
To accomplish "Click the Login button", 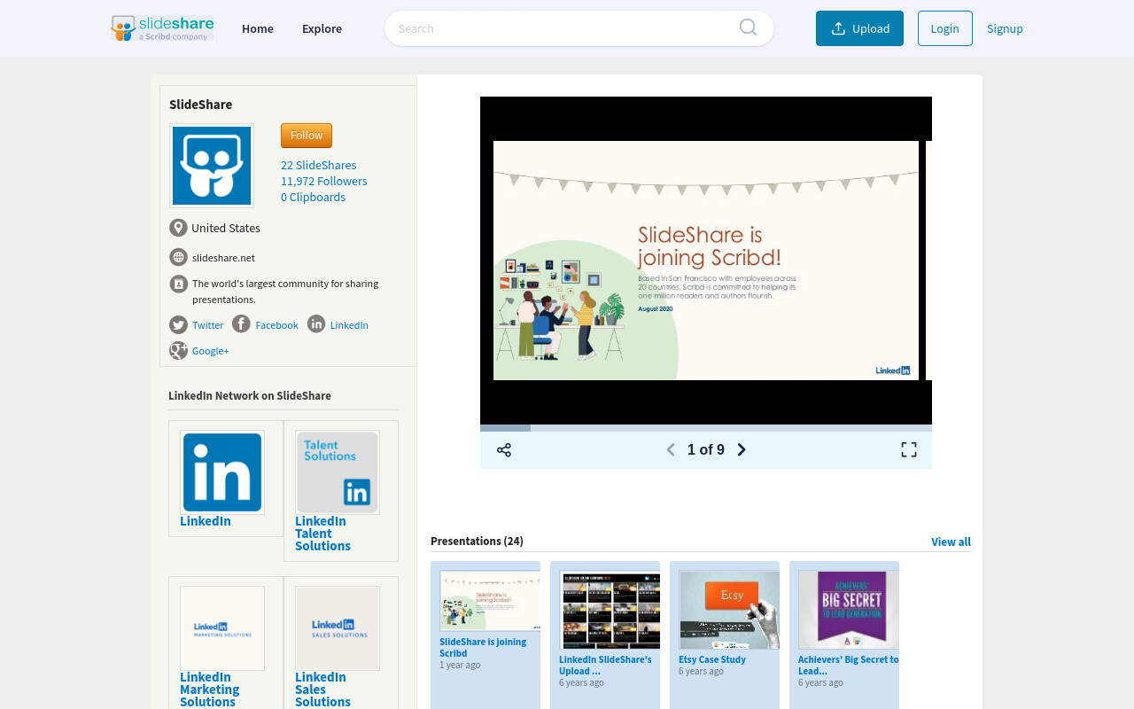I will click(945, 28).
